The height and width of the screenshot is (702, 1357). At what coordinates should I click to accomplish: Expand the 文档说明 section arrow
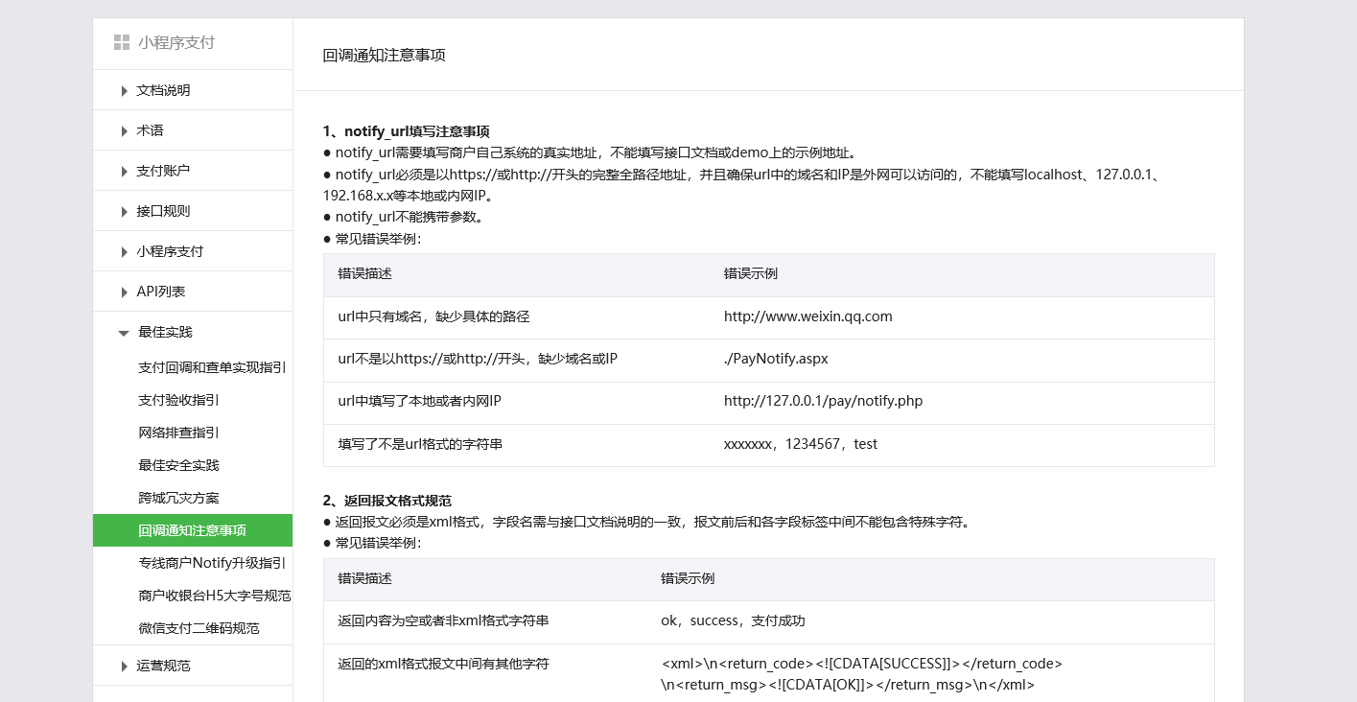click(x=125, y=91)
